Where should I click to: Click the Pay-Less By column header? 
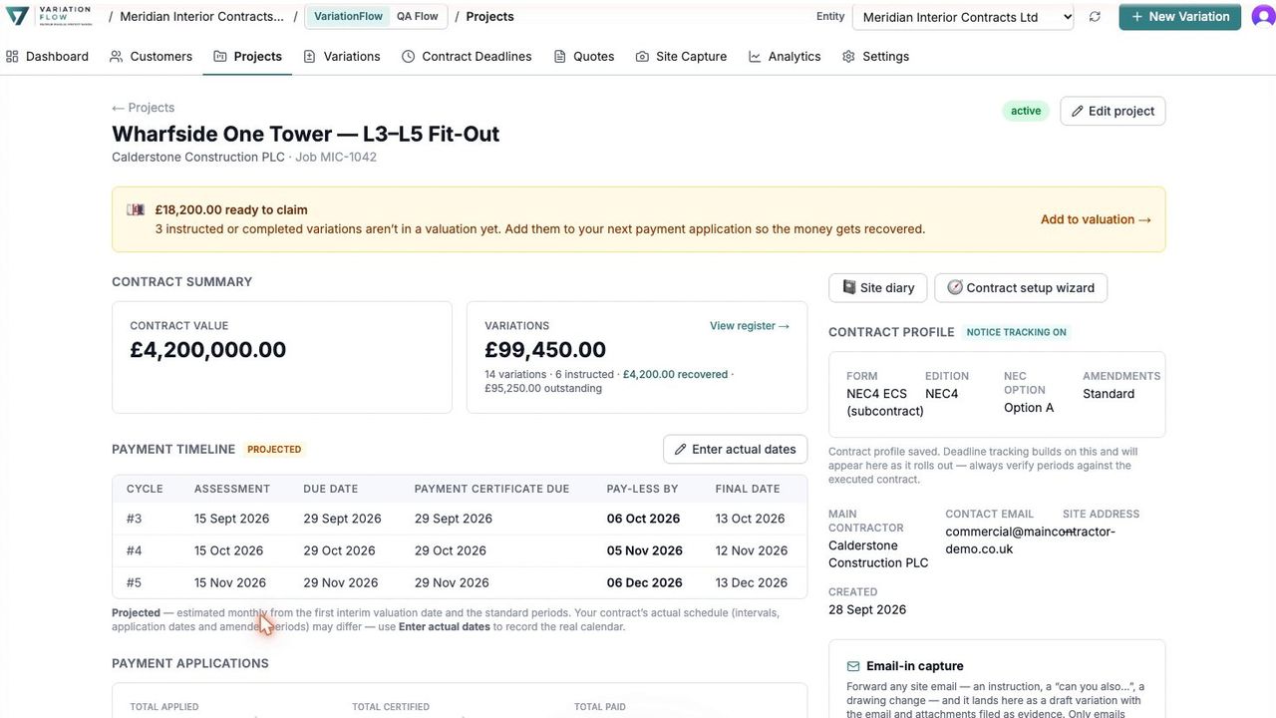pyautogui.click(x=643, y=489)
